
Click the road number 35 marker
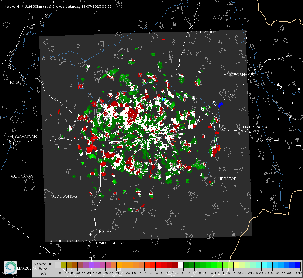(4, 218)
